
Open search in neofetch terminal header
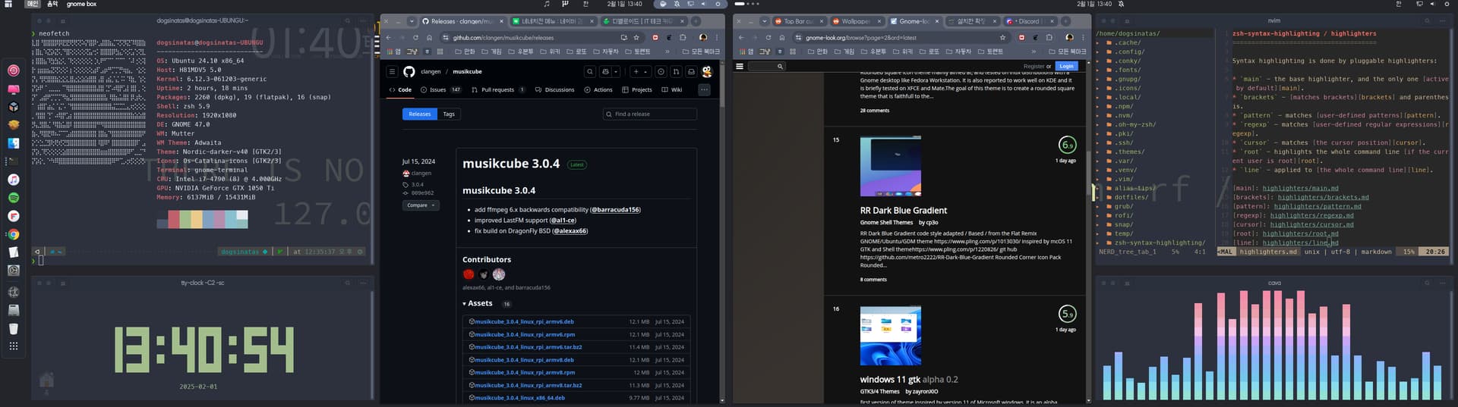[x=348, y=20]
